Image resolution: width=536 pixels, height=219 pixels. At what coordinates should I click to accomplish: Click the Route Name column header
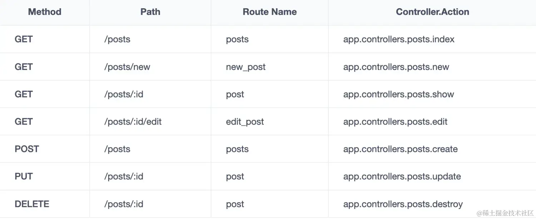tap(269, 12)
